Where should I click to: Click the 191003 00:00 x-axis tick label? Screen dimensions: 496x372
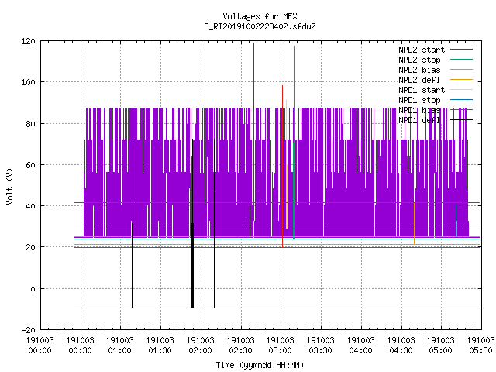click(40, 346)
